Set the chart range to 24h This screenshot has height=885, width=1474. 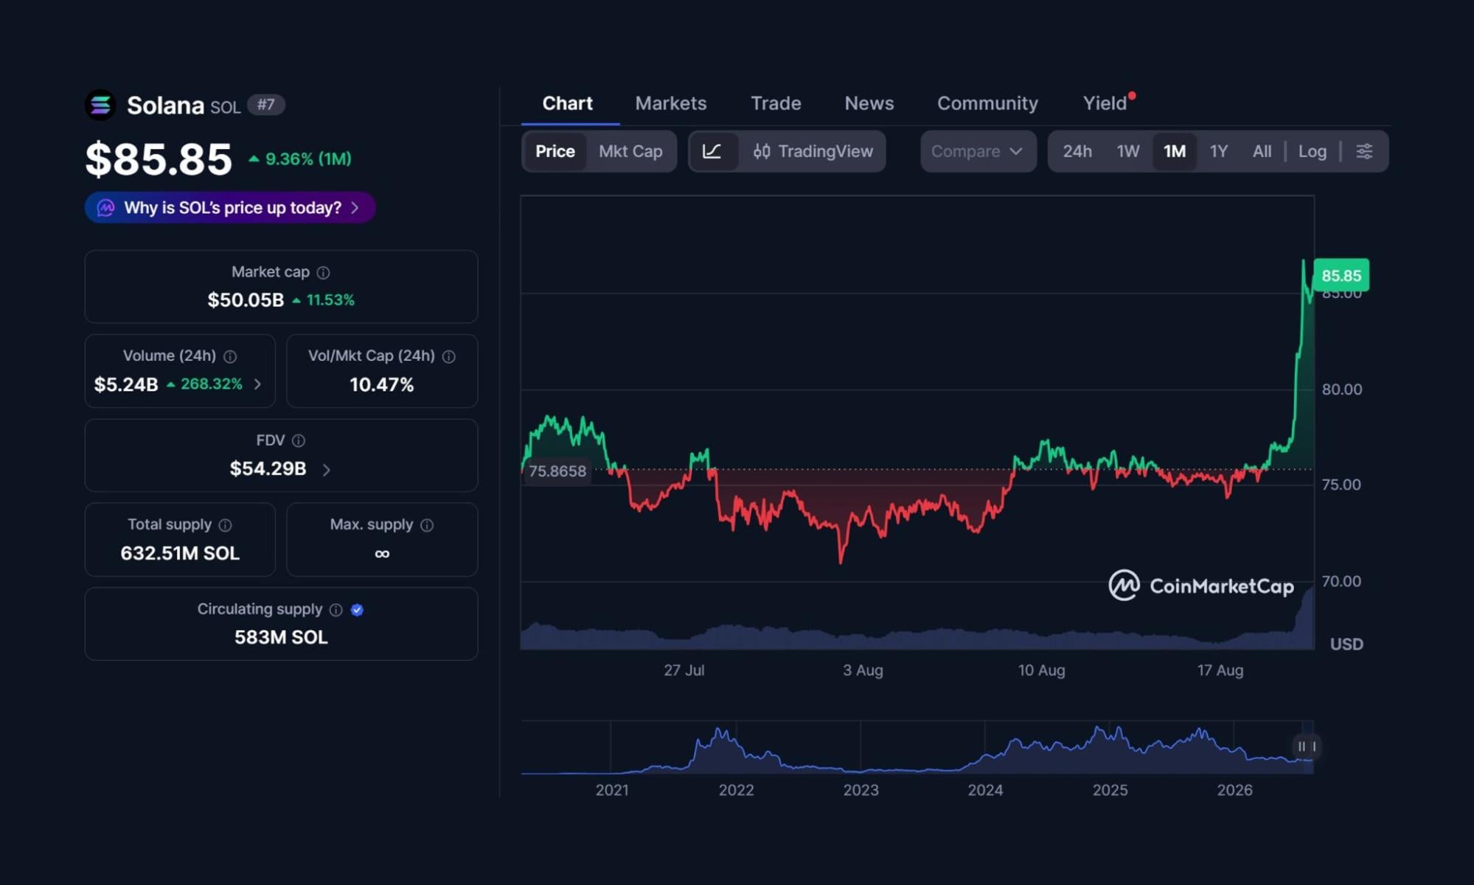coord(1077,151)
